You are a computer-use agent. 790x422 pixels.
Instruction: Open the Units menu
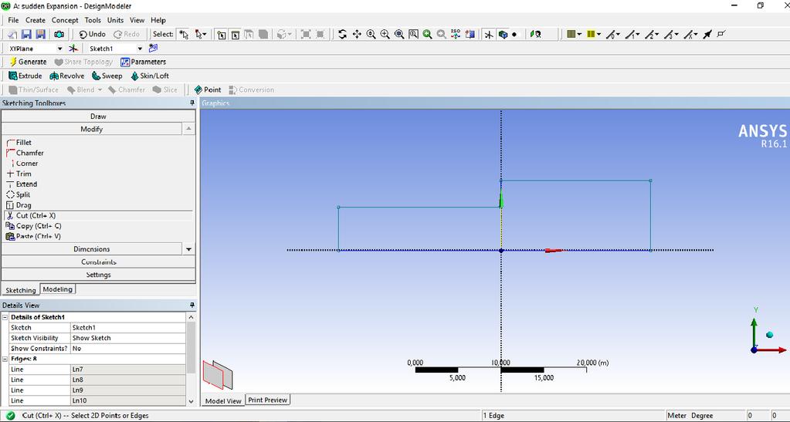(115, 20)
